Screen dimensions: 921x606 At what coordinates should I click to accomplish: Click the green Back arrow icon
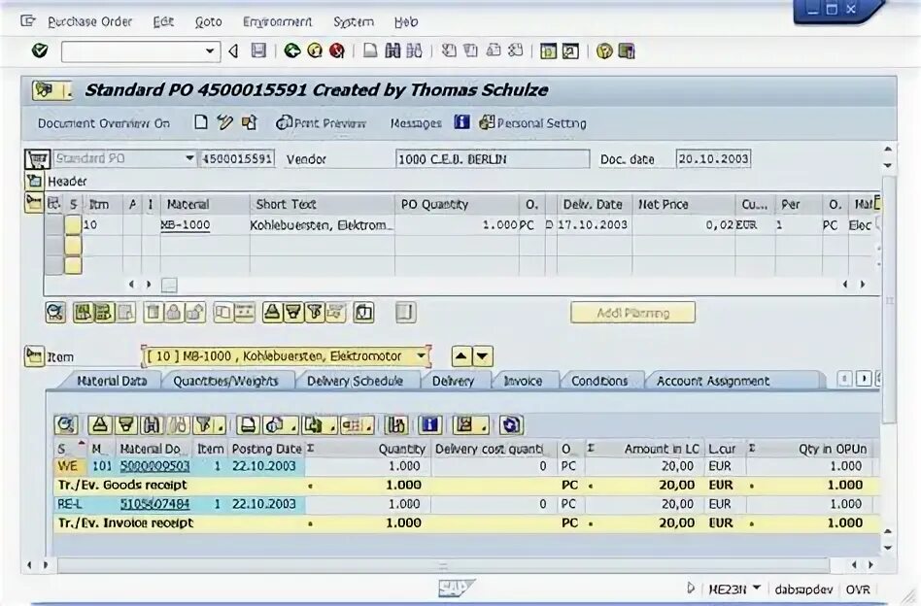point(291,51)
